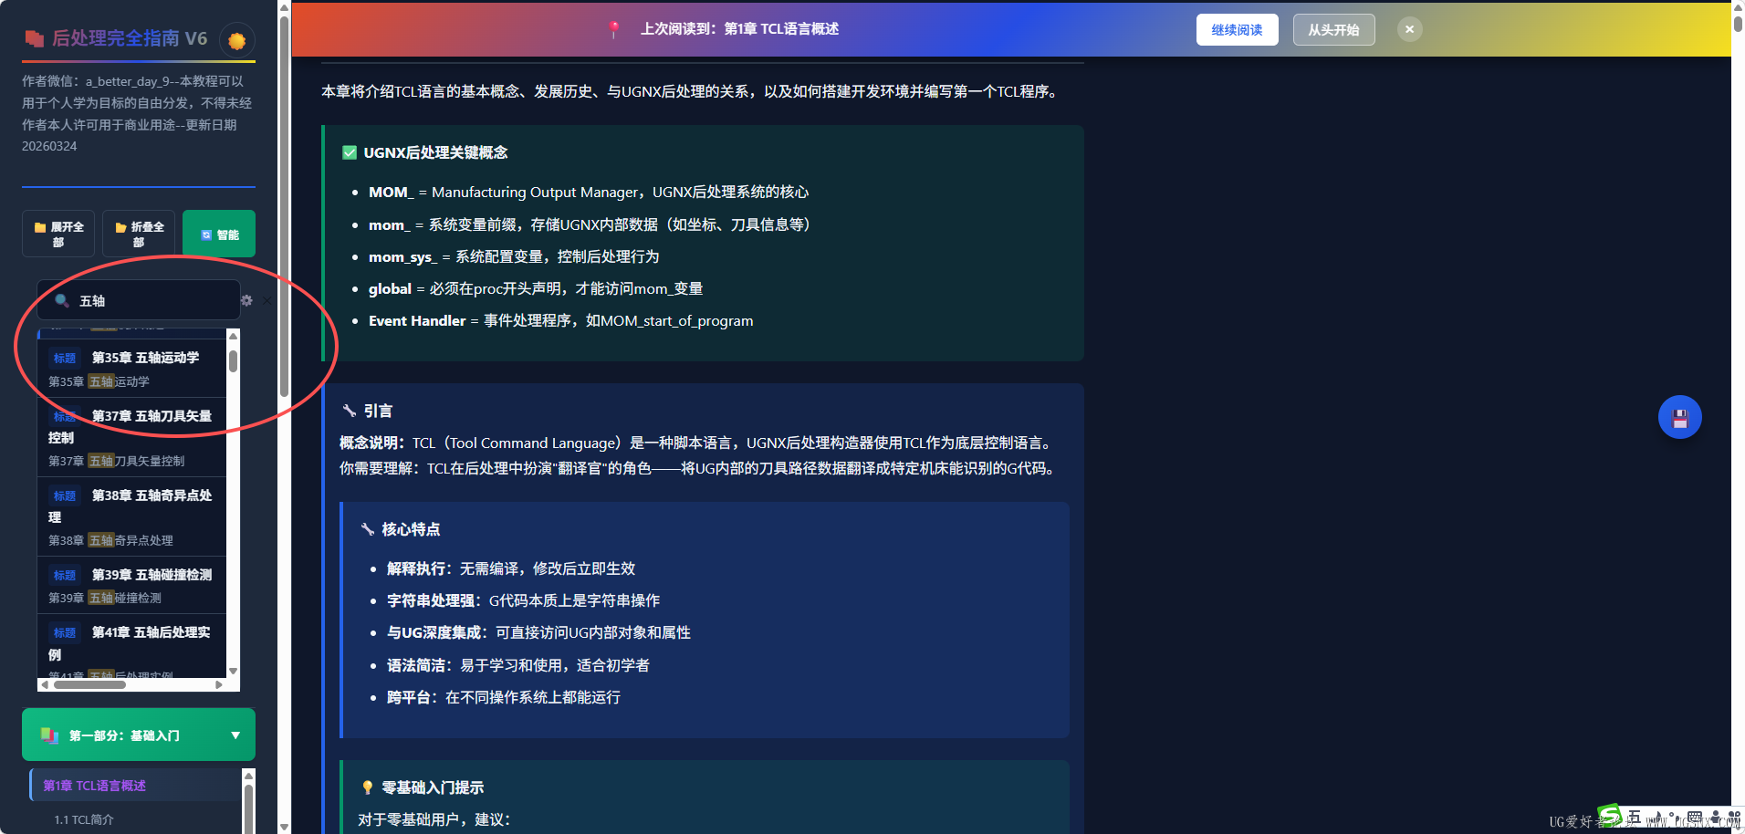Open search result 第37章 五轴刀具矢量控制
Screen dimensions: 1745x834
click(132, 437)
